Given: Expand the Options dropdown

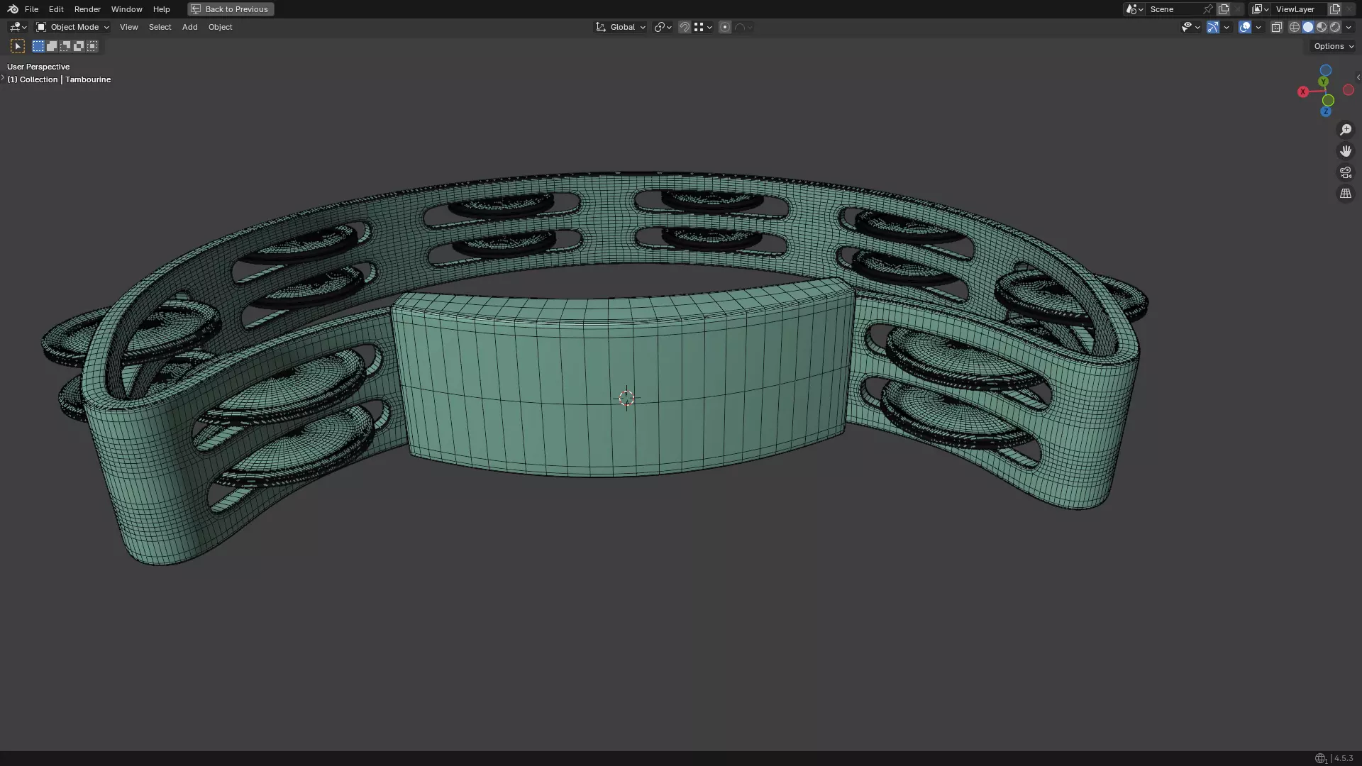Looking at the screenshot, I should click(1333, 46).
